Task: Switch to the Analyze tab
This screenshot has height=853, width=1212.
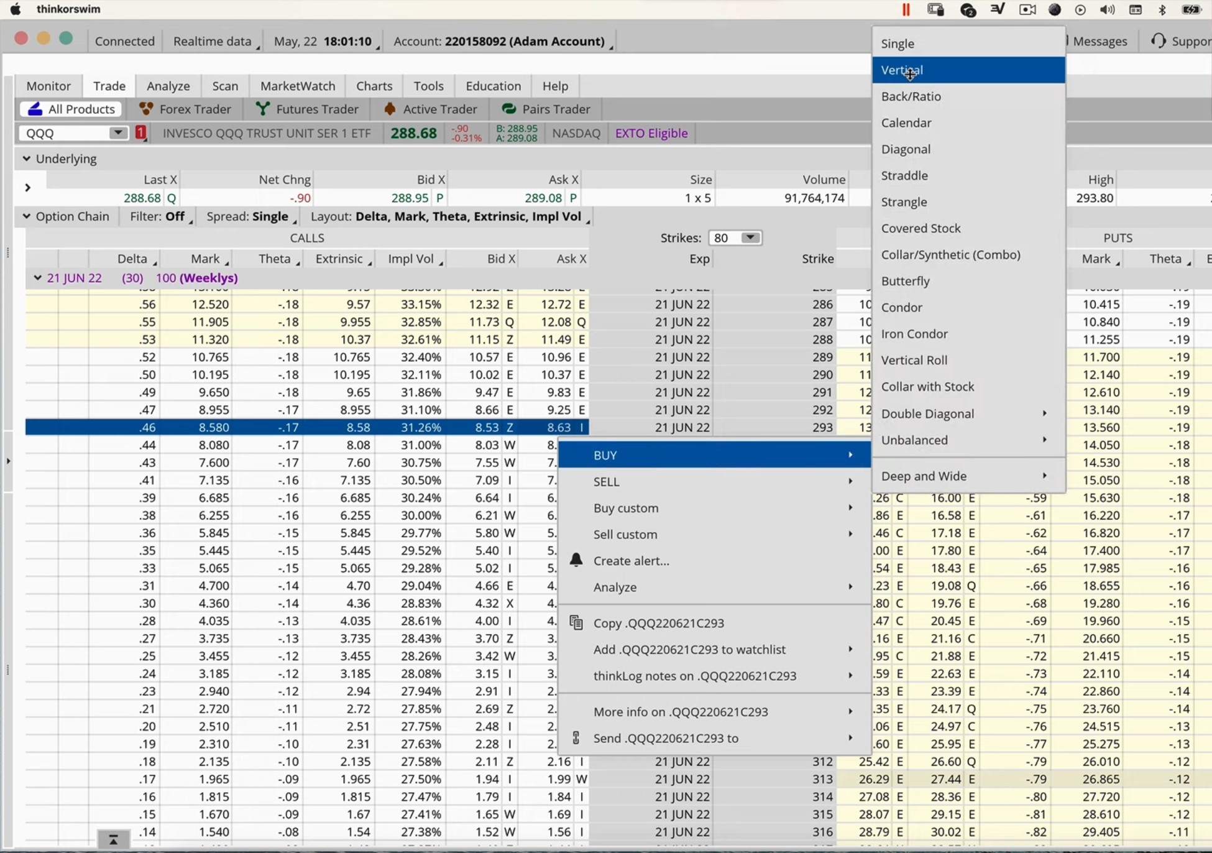Action: (168, 86)
